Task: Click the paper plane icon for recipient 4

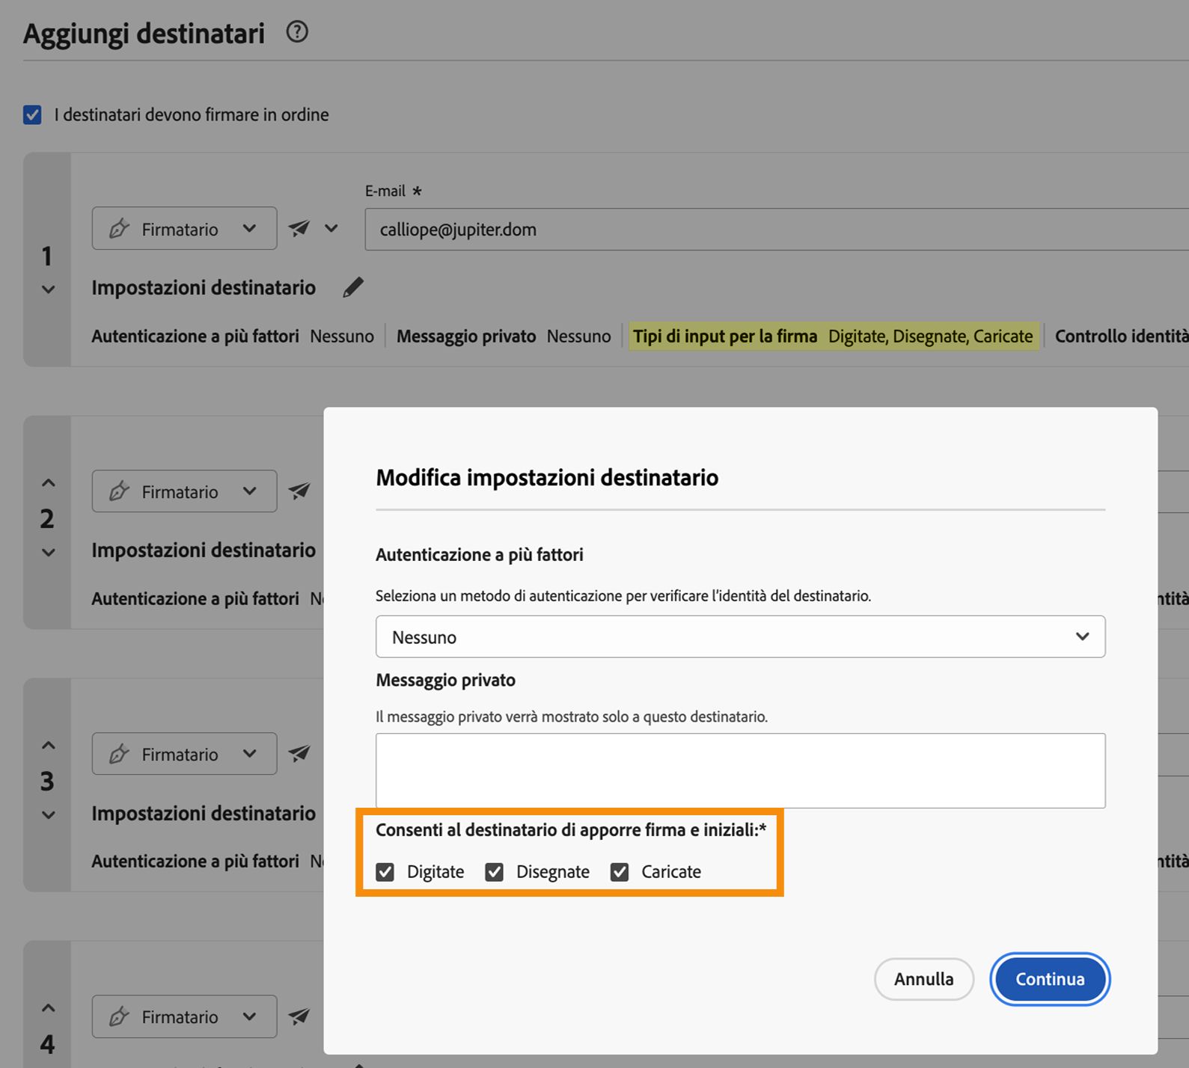Action: pos(299,1016)
